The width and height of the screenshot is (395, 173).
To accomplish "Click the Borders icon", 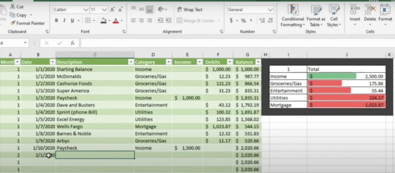I will coord(88,21).
